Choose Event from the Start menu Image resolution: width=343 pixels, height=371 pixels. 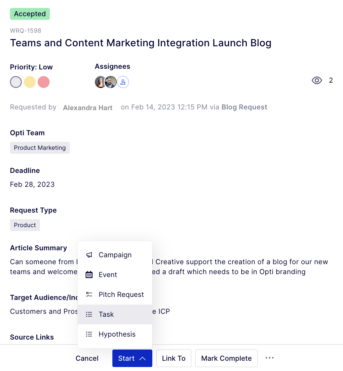(x=115, y=275)
